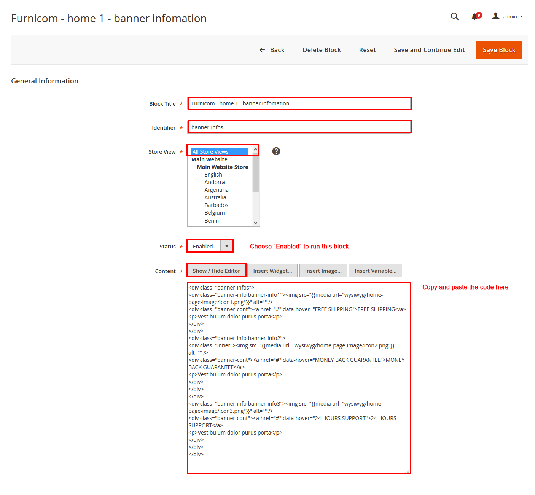Focus the Block Title input field
Screen dimensions: 535x495
point(299,103)
